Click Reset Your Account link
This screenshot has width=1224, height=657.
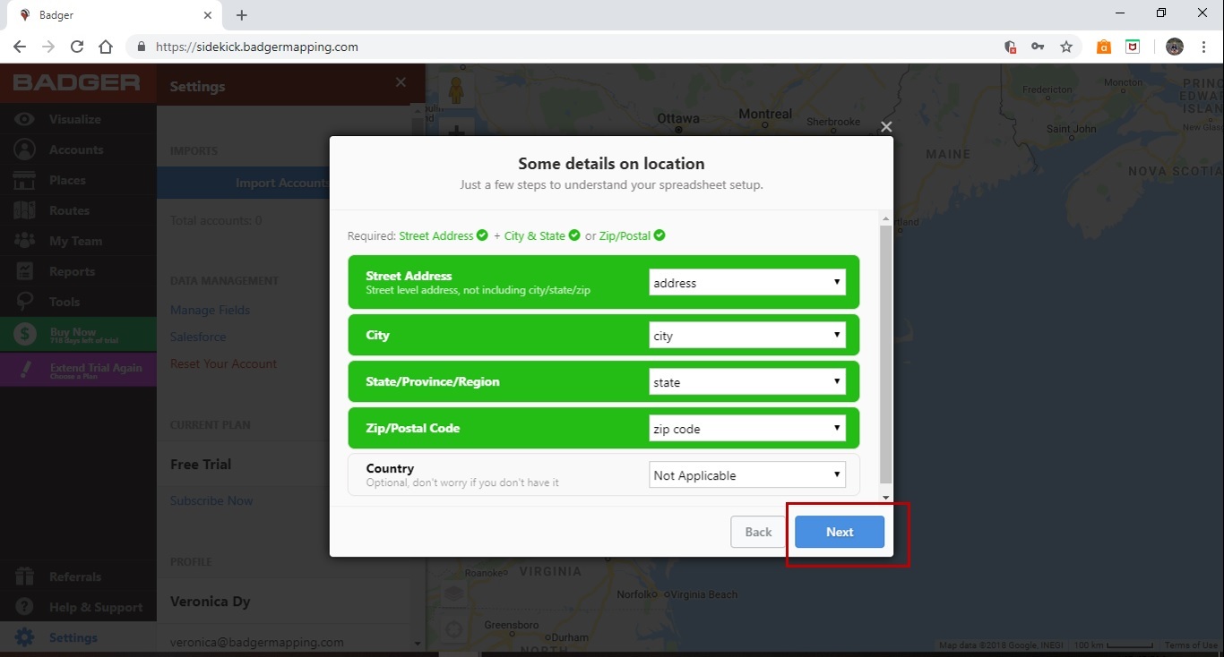tap(223, 363)
